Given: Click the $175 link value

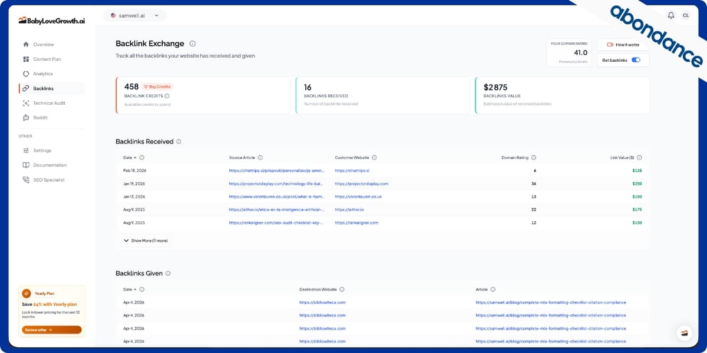Looking at the screenshot, I should click(637, 209).
